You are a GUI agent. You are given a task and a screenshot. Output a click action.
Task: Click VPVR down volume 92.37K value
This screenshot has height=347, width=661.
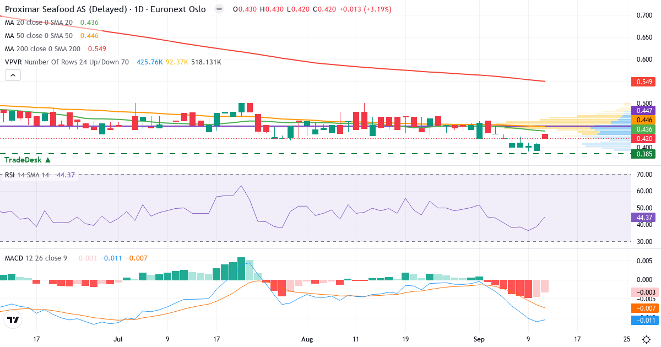(177, 62)
